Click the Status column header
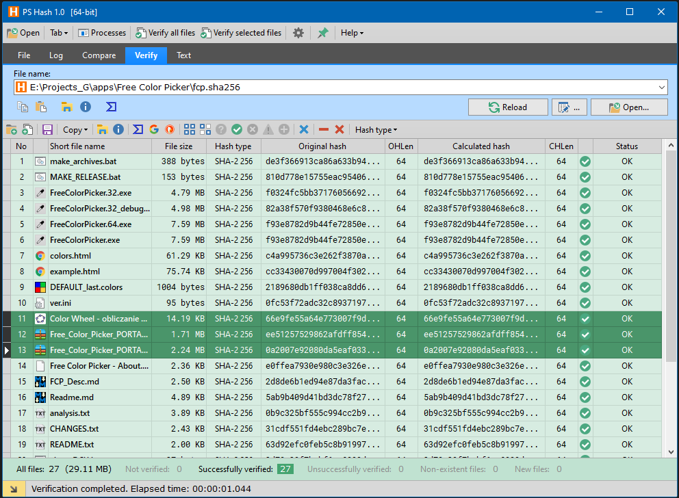 coord(627,146)
